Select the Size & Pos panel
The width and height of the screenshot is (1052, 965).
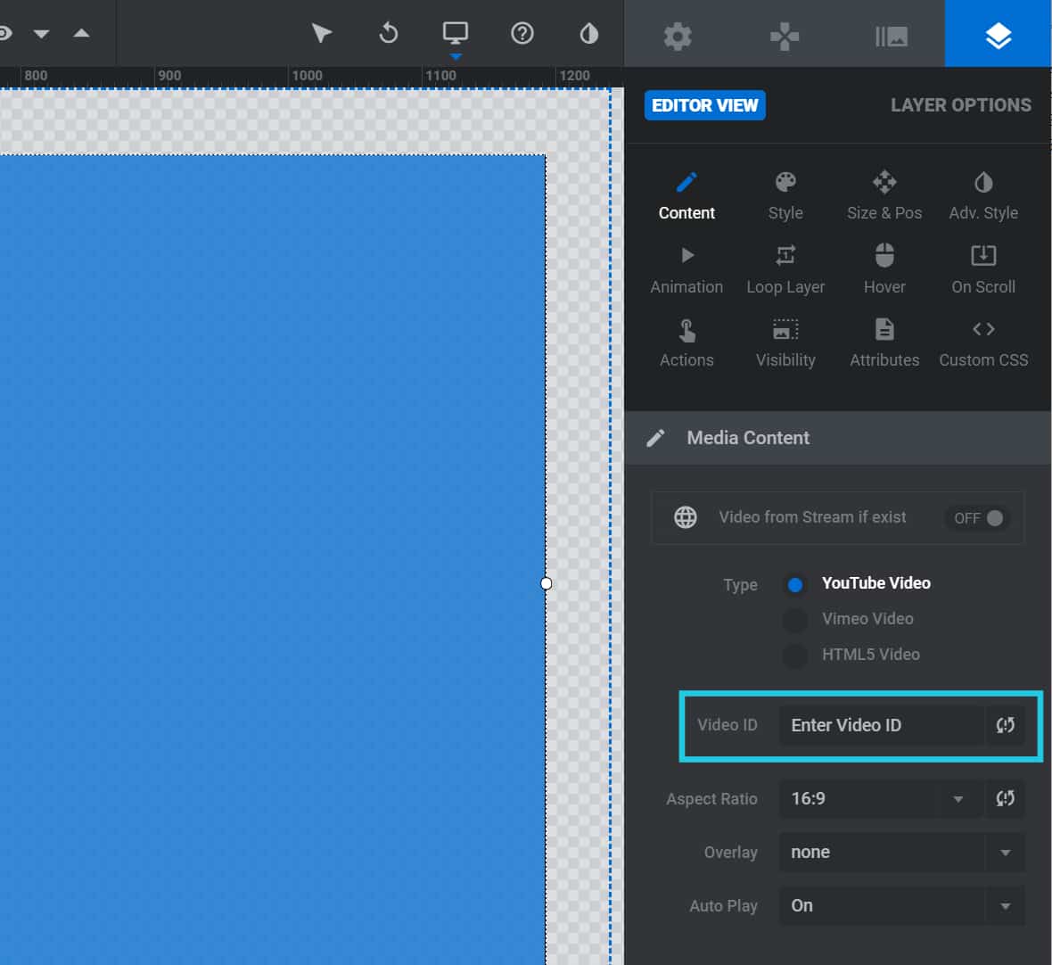pos(884,192)
